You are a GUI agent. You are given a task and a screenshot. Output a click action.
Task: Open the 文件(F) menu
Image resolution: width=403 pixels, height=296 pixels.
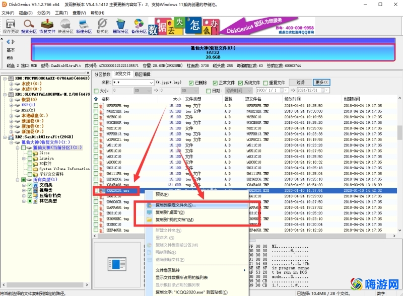(x=8, y=13)
